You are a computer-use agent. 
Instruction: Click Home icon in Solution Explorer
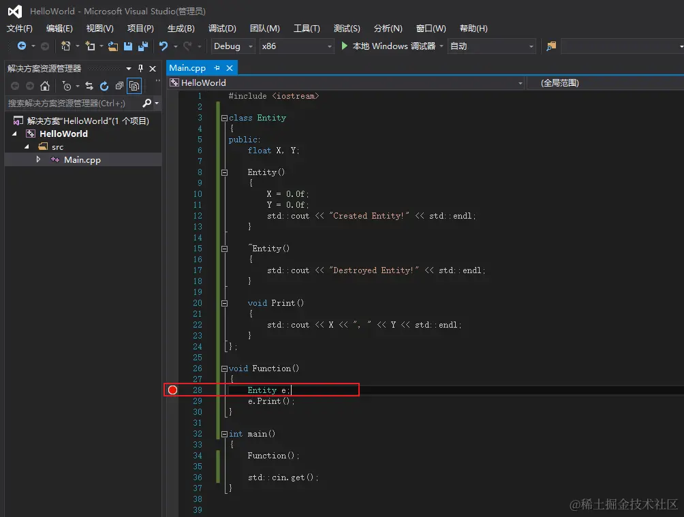pos(45,86)
